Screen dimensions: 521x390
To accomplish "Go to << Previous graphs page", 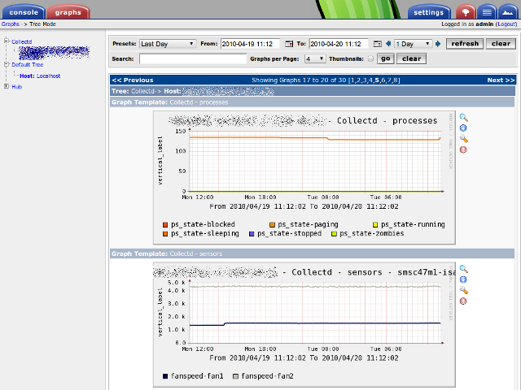I will pyautogui.click(x=133, y=80).
